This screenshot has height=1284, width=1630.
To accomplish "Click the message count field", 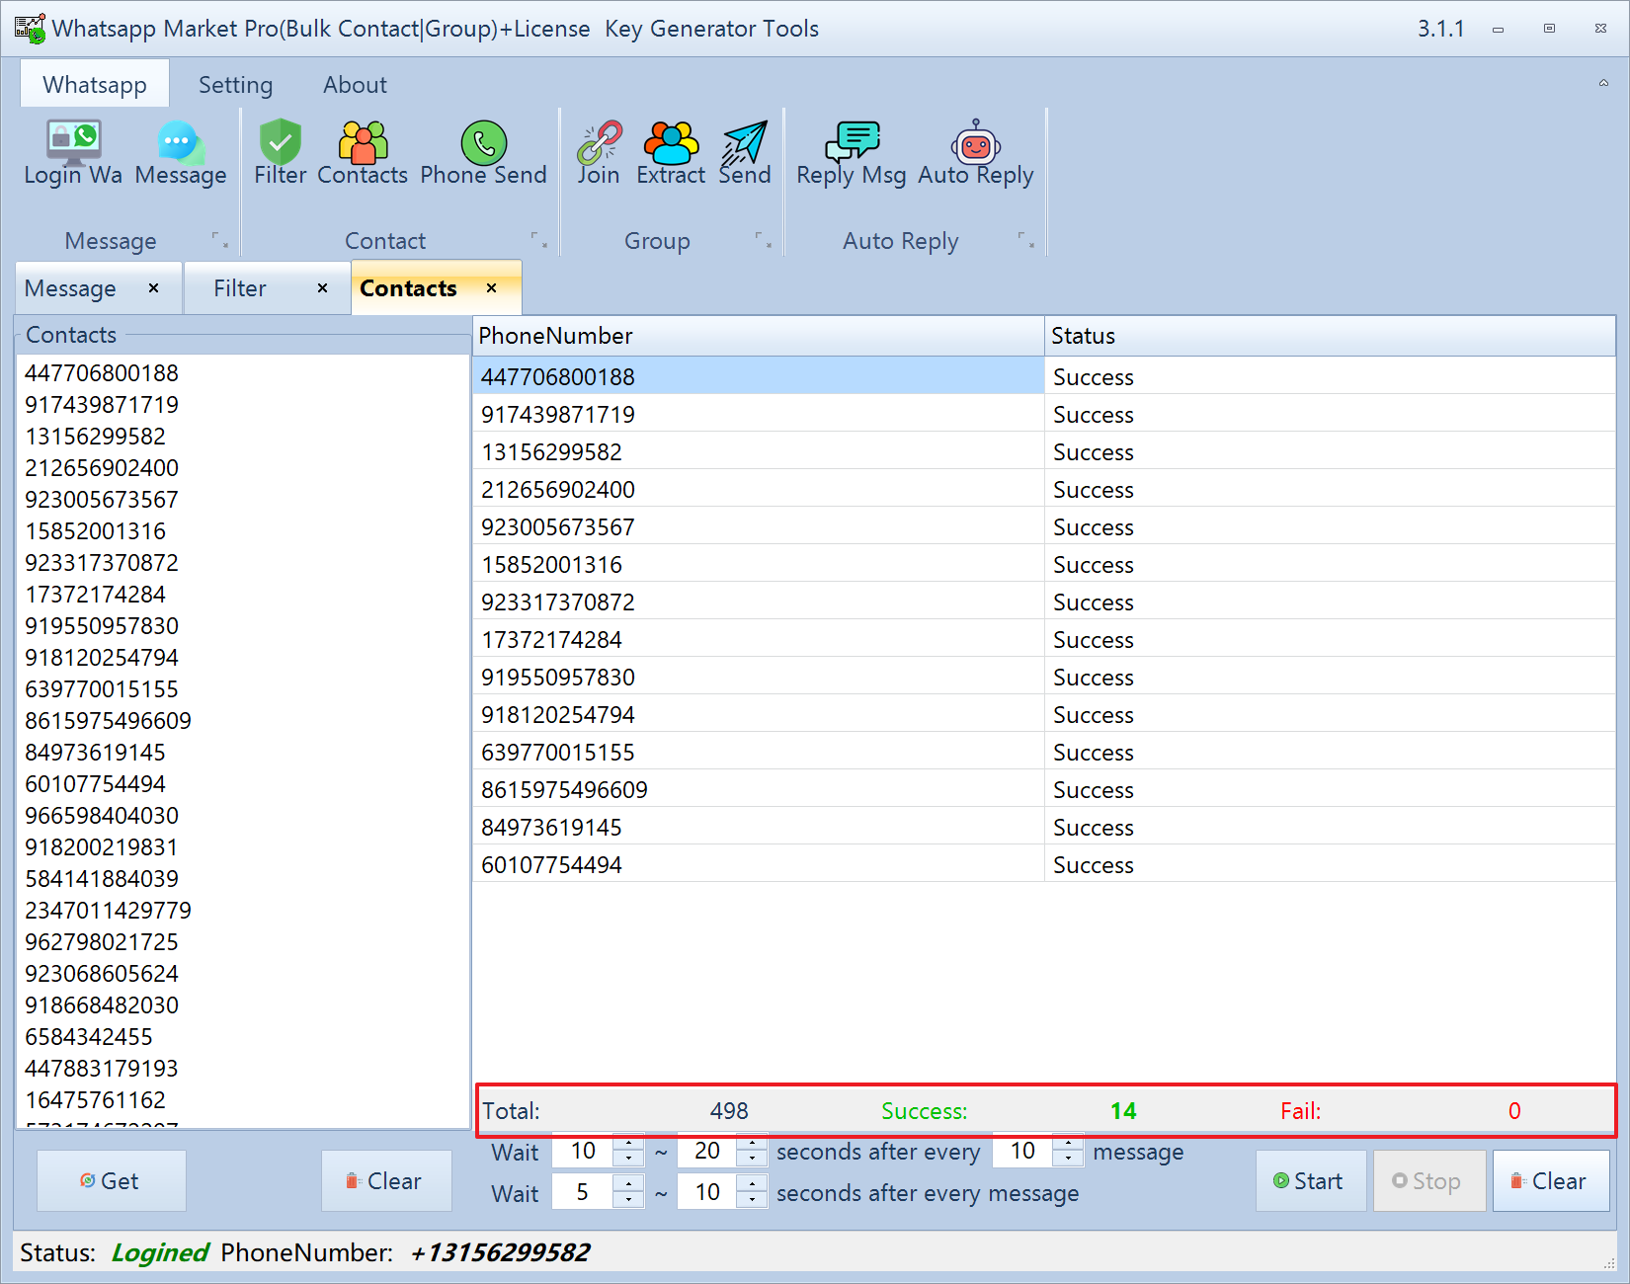I will 1022,1151.
